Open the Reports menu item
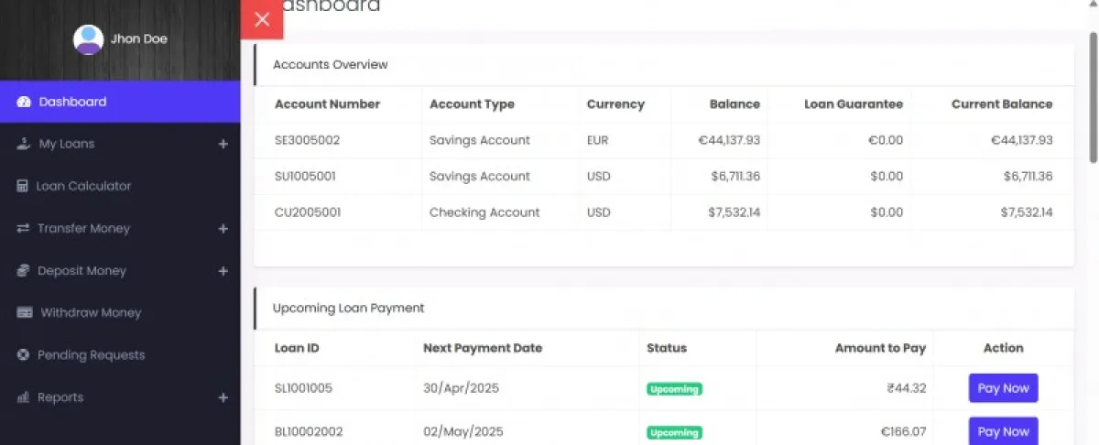The width and height of the screenshot is (1099, 445). (120, 397)
